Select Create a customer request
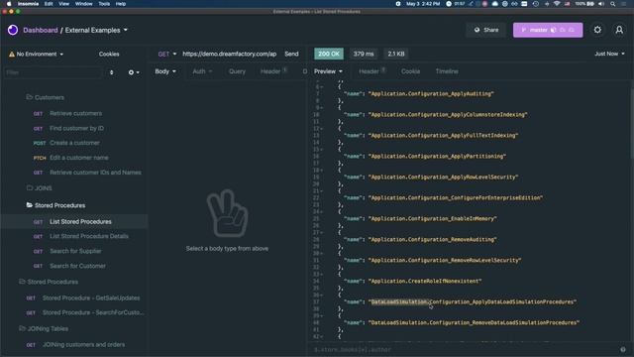The height and width of the screenshot is (357, 634). point(74,143)
